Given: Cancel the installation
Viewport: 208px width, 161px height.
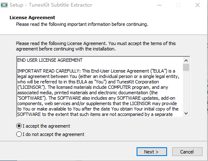Looking at the screenshot, I should pos(187,152).
